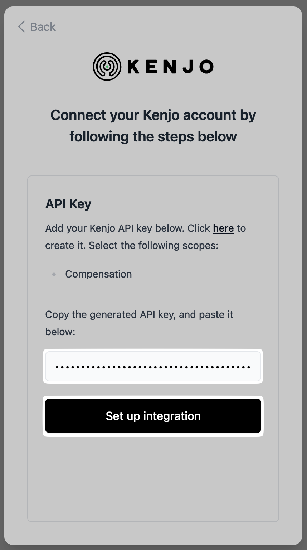The image size is (307, 550).
Task: Click the 'below:' label above the field
Action: [60, 332]
